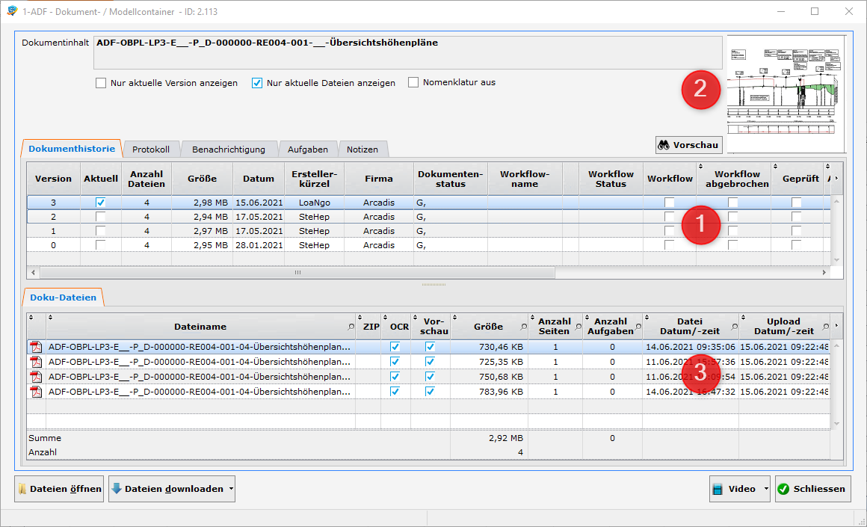Click the application icon in the title bar
The width and height of the screenshot is (867, 527).
pyautogui.click(x=11, y=11)
